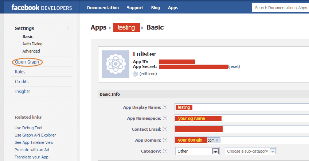This screenshot has height=161, width=309.
Task: Show help for App Domain [?]
Action: [165, 140]
